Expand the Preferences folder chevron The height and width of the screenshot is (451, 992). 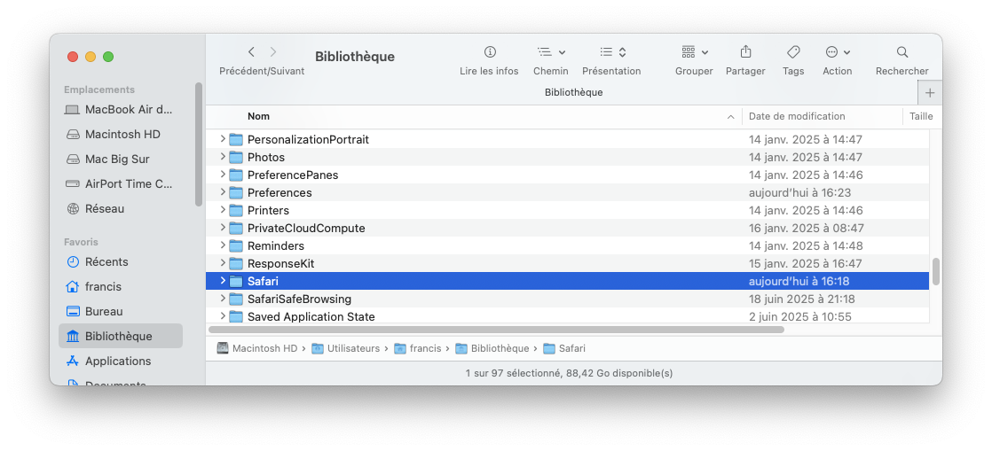click(223, 192)
